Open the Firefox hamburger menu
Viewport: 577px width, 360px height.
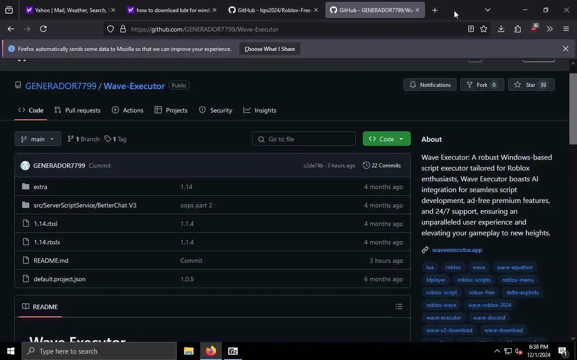point(566,29)
